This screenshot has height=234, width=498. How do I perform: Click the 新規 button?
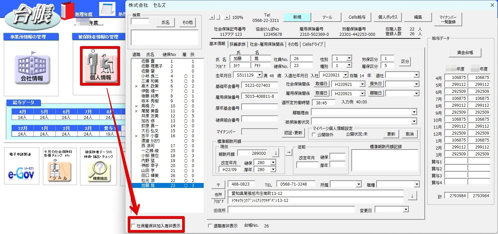click(297, 17)
